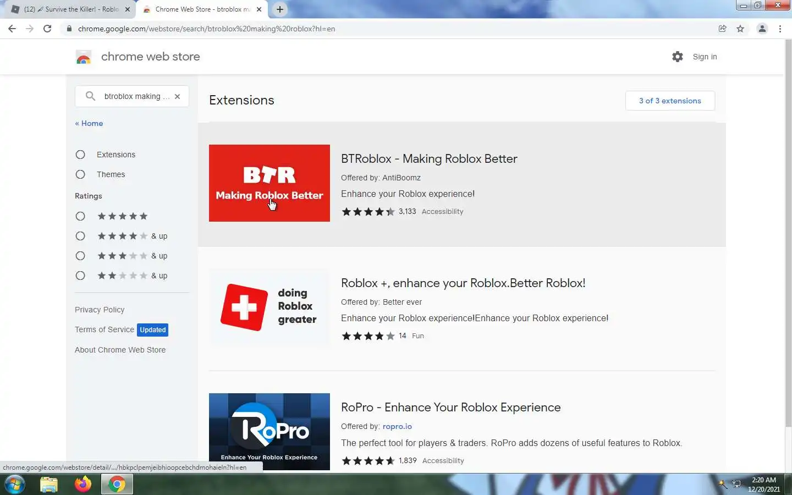Click RoPro - Enhance Your Roblox Experience title
Viewport: 792px width, 495px height.
click(x=451, y=408)
